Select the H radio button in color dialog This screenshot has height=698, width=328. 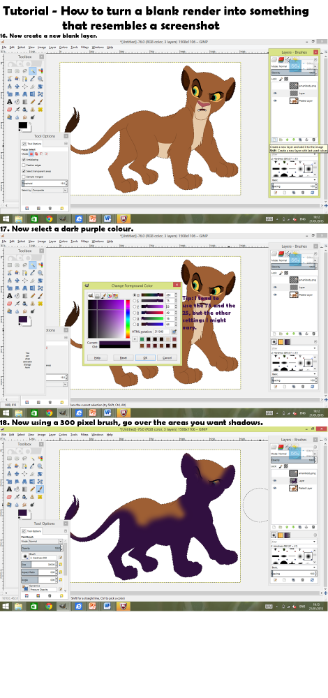click(135, 295)
